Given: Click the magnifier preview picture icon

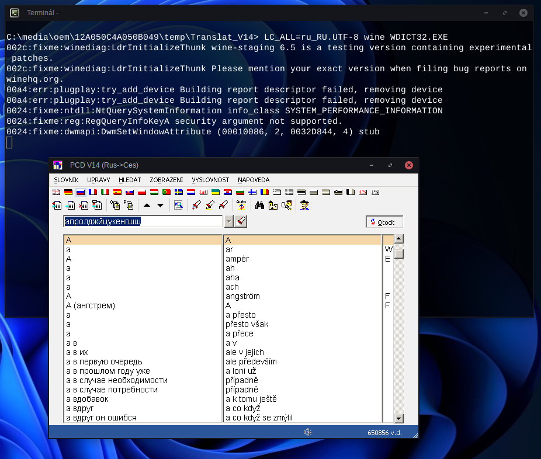Looking at the screenshot, I should tap(178, 206).
